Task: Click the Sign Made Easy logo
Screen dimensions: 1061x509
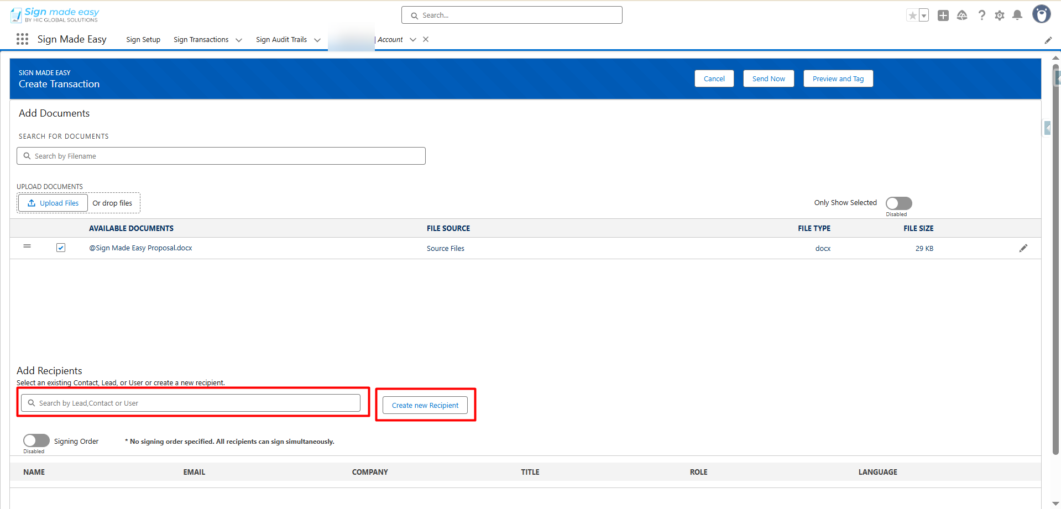Action: 55,15
